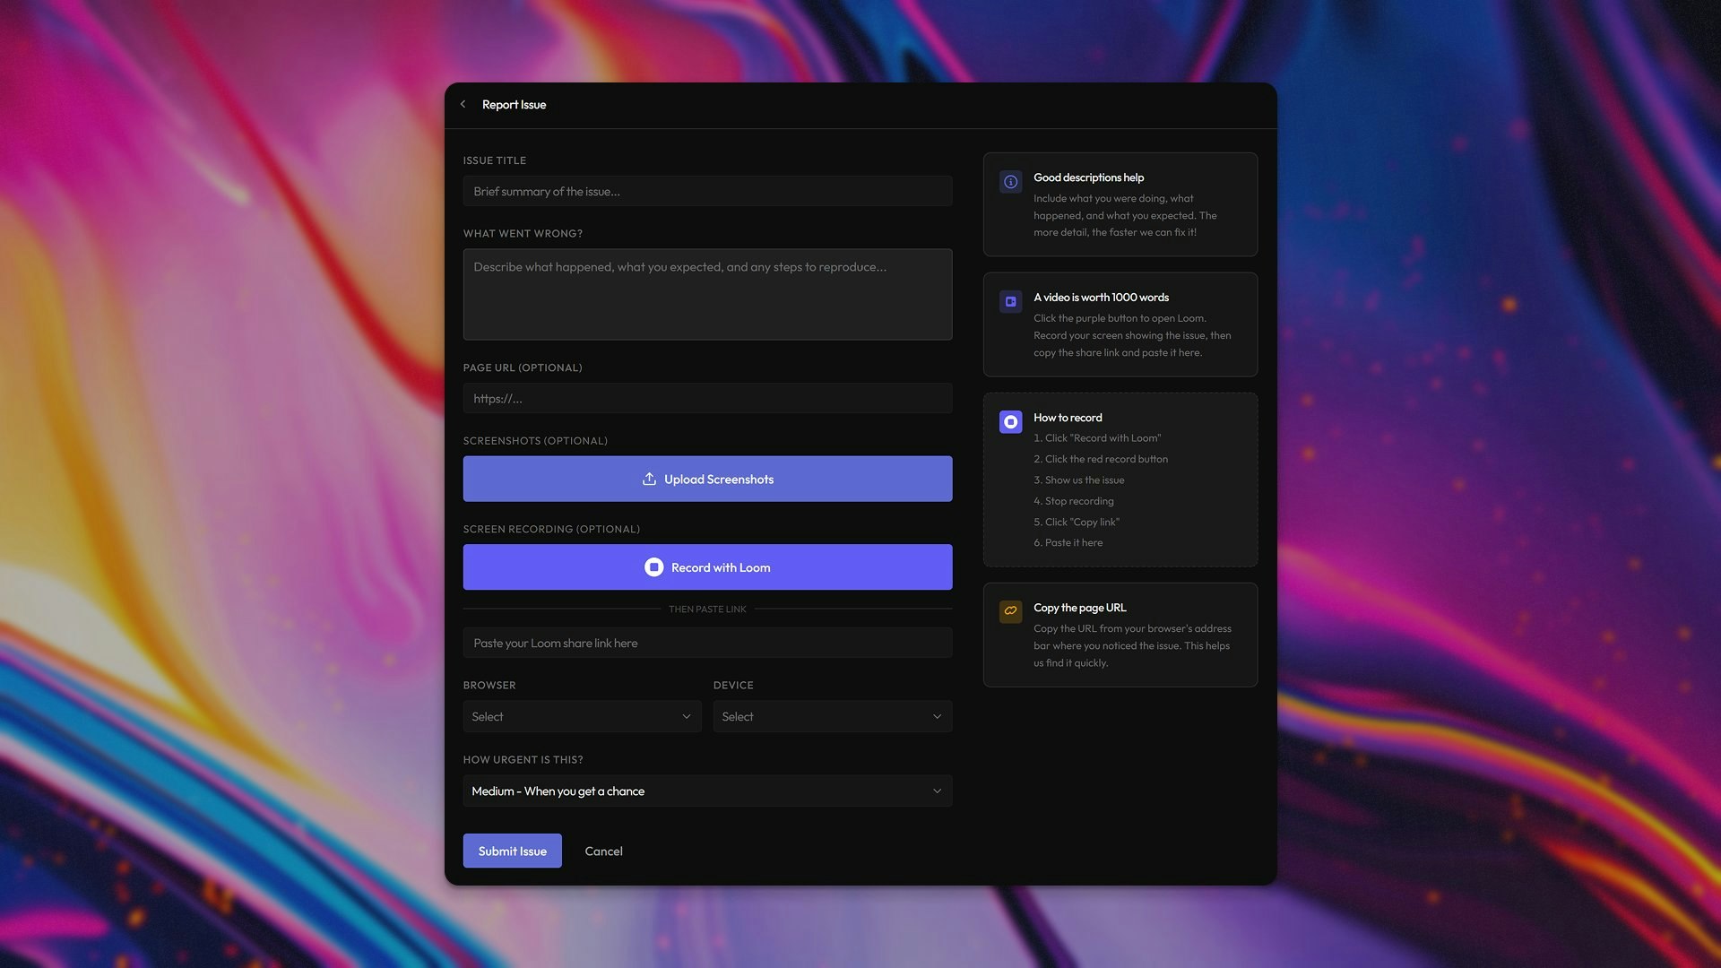Cancel the issue report
This screenshot has width=1721, height=968.
[603, 851]
